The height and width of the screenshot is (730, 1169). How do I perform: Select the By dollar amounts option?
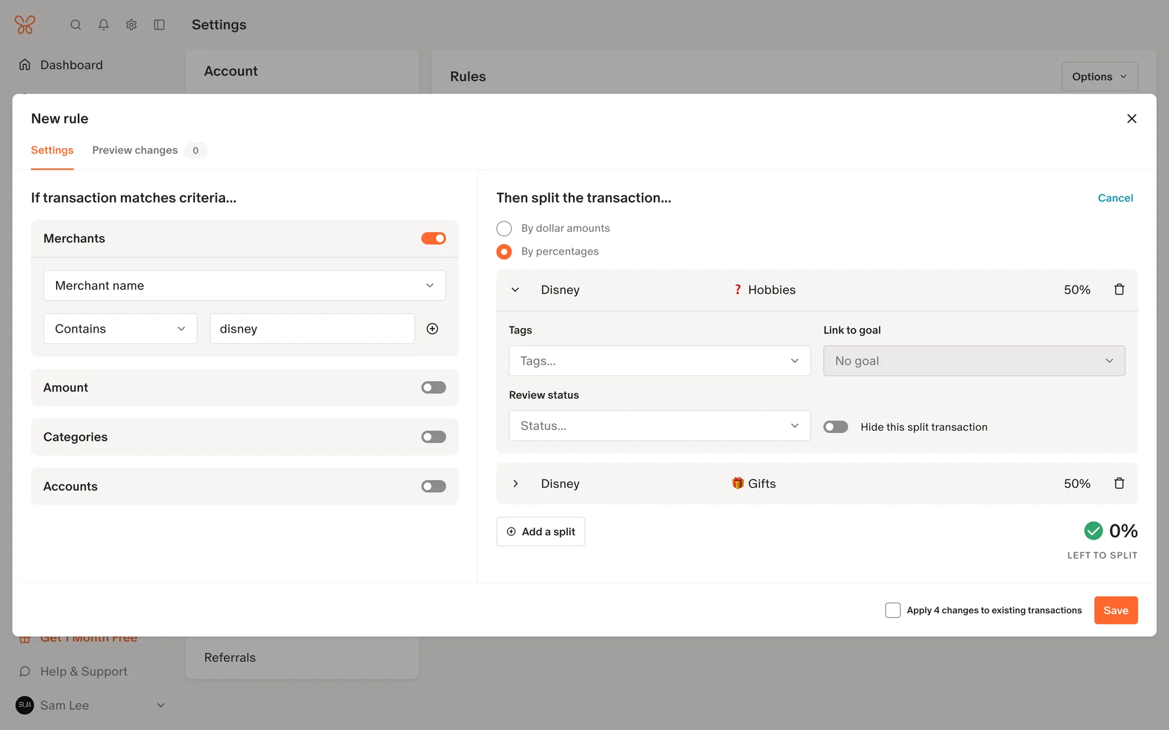coord(504,229)
